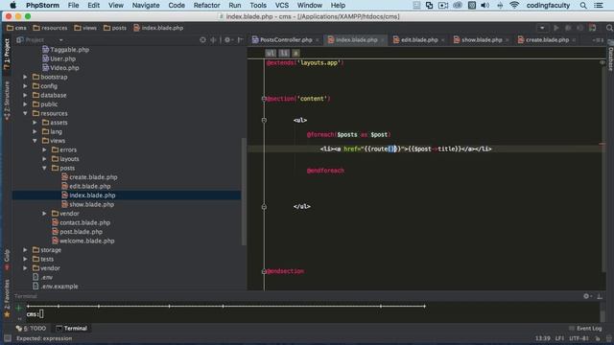Open the Event Log button

(x=585, y=328)
